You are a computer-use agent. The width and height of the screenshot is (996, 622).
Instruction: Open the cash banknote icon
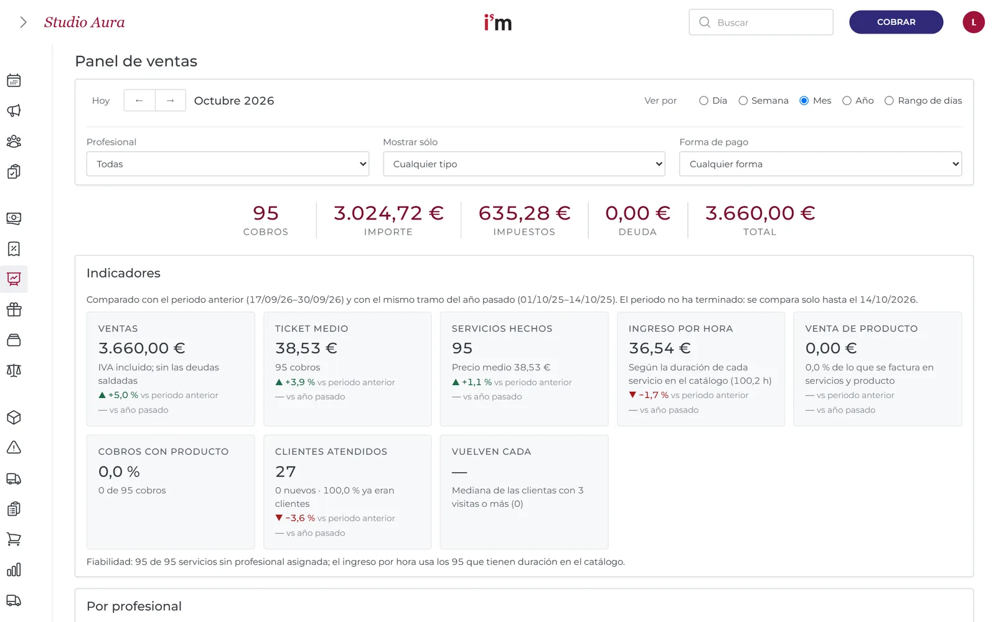point(14,218)
